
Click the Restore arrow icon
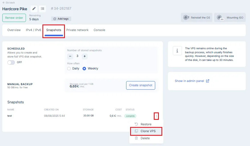(136, 124)
